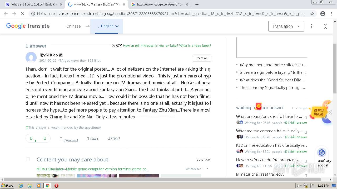Switch to the Google search tab
Image resolution: width=337 pixels, height=189 pixels.
tap(160, 4)
